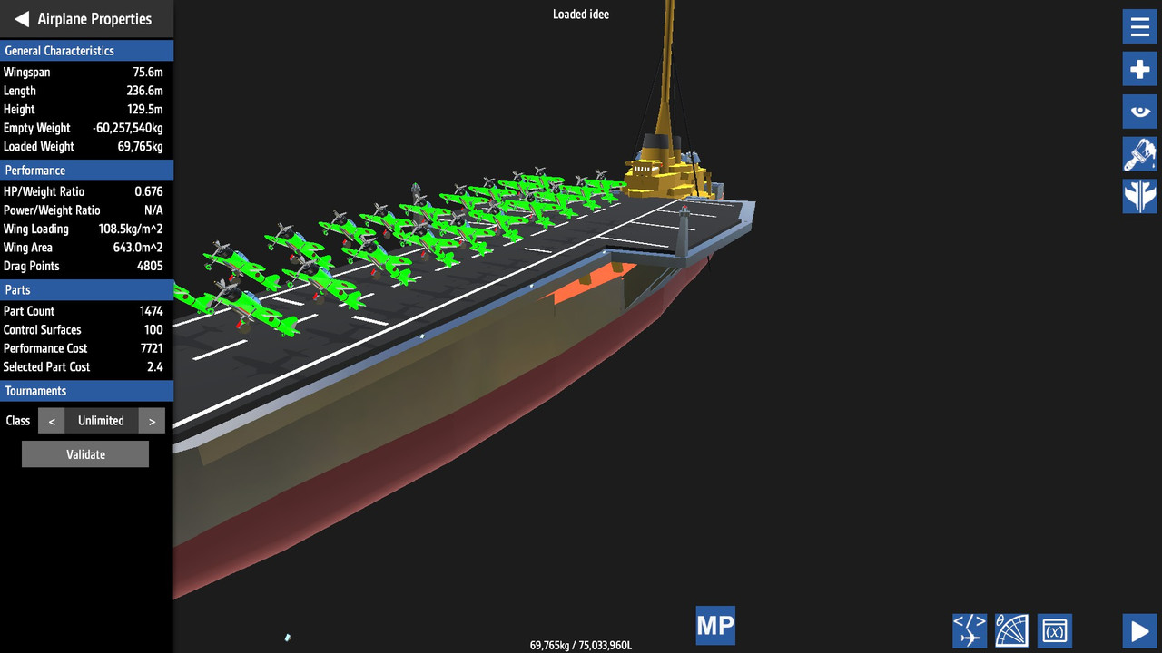Go back from Airplane Properties panel
This screenshot has width=1162, height=653.
click(x=22, y=19)
